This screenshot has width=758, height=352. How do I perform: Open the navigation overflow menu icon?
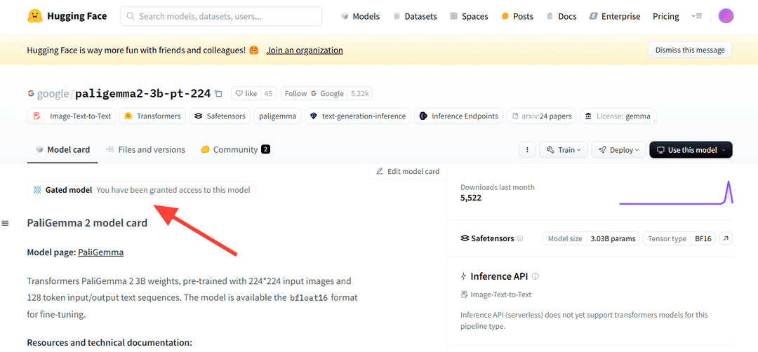(x=696, y=16)
